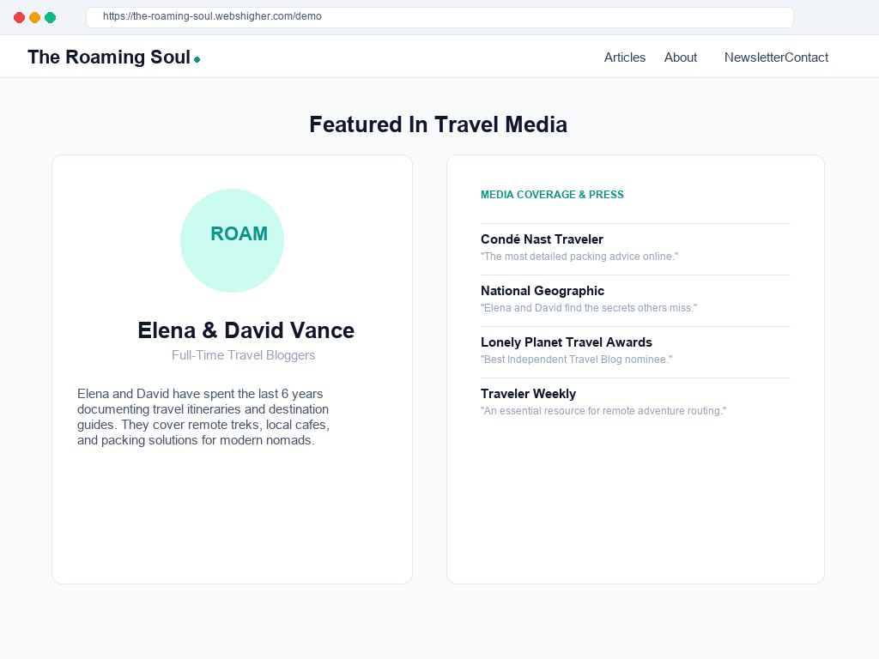Click the green dot beside the site logo

point(197,59)
